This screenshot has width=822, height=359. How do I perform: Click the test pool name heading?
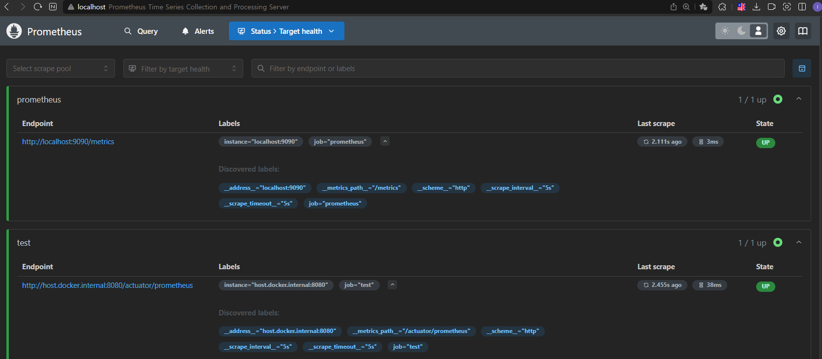pyautogui.click(x=24, y=243)
